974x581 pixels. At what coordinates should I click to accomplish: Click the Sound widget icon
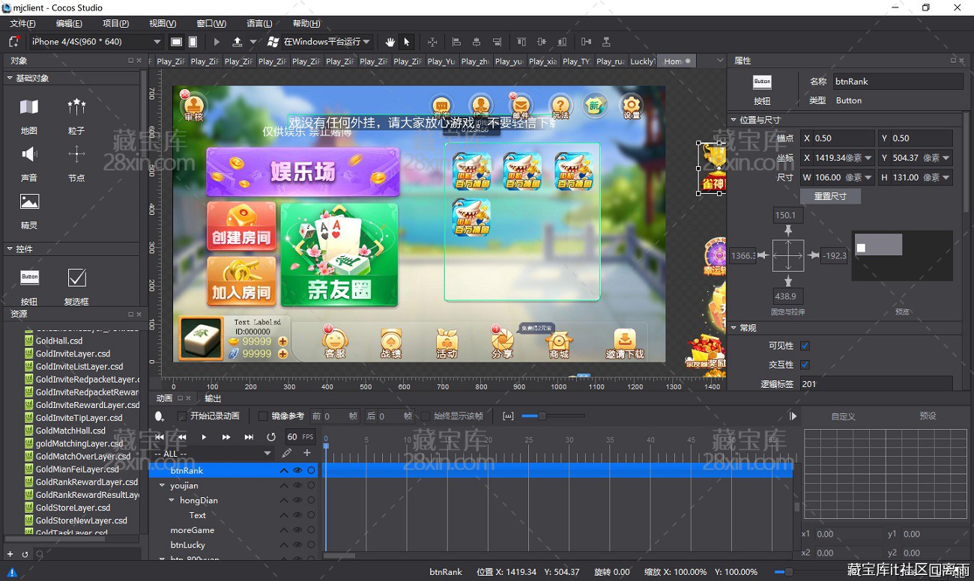29,154
